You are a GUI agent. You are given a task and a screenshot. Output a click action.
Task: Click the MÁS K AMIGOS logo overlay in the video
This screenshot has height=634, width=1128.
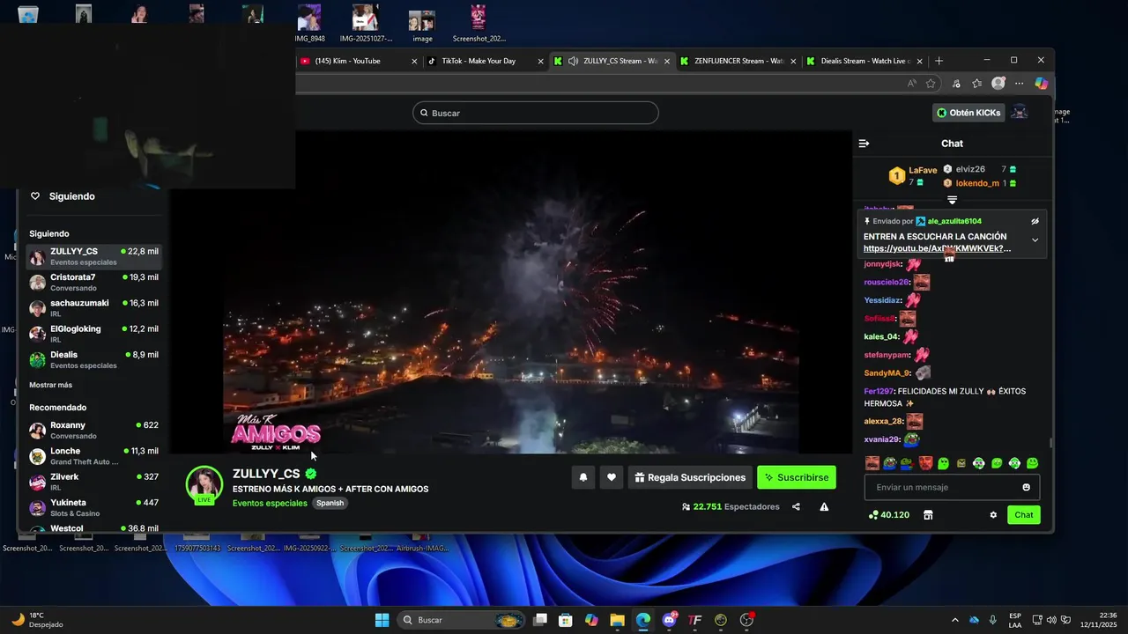coord(275,431)
